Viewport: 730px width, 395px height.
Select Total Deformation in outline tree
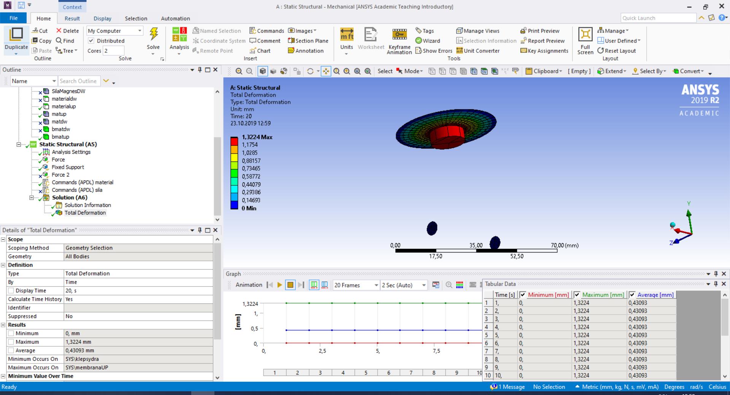85,213
